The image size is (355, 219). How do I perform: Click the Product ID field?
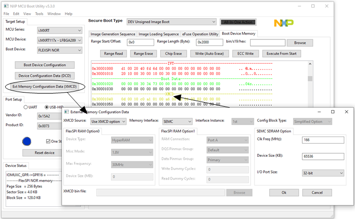[50, 126]
